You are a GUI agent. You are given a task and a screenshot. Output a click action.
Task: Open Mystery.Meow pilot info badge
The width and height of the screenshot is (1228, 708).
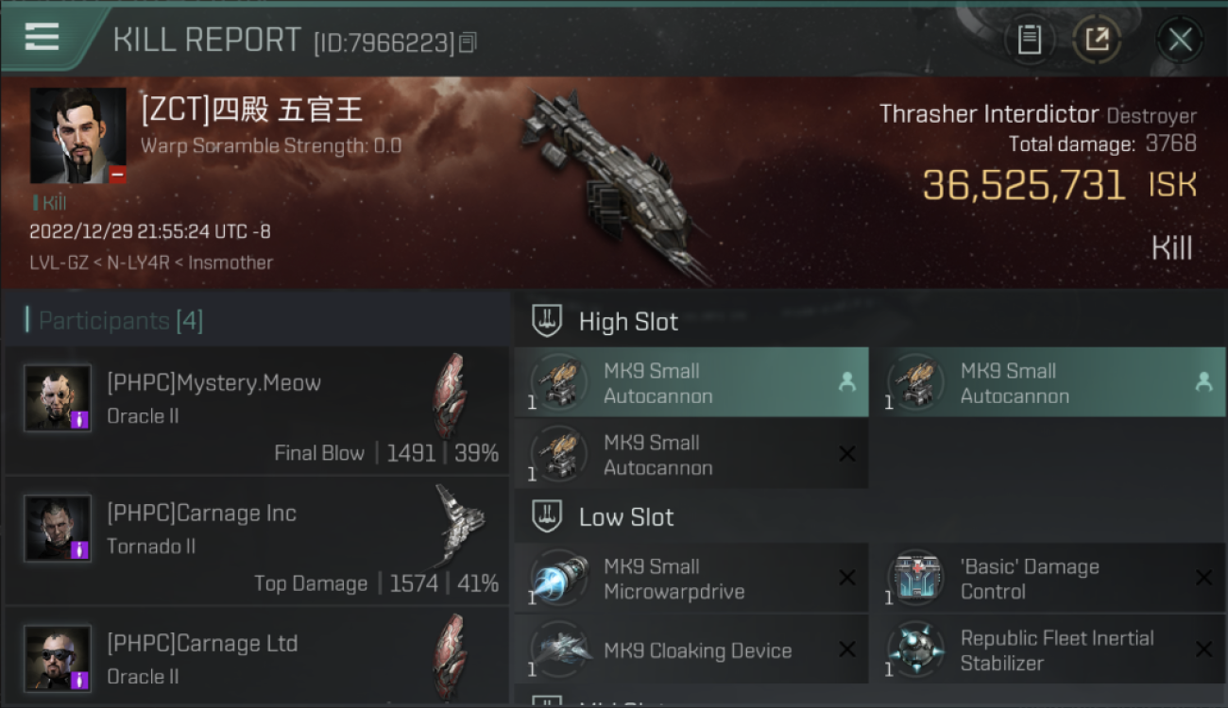tap(79, 418)
